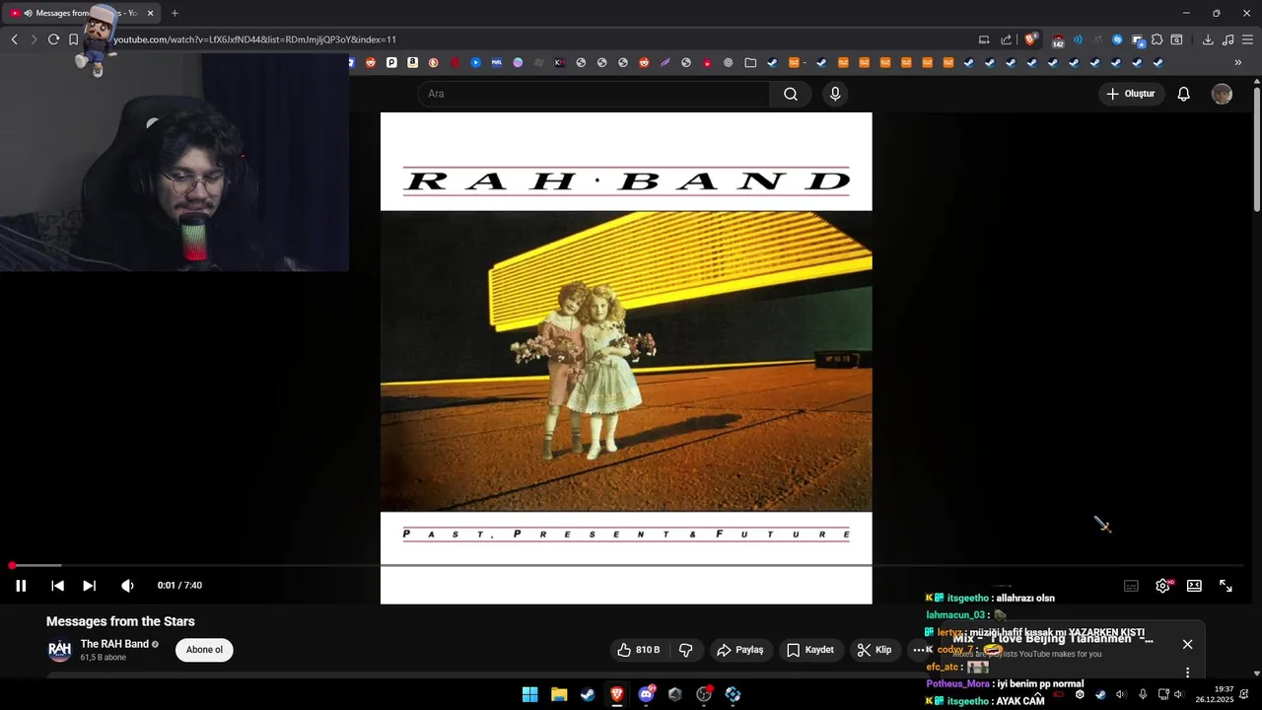The height and width of the screenshot is (710, 1262).
Task: Open the bookmarks bar folder icon
Action: [x=750, y=62]
